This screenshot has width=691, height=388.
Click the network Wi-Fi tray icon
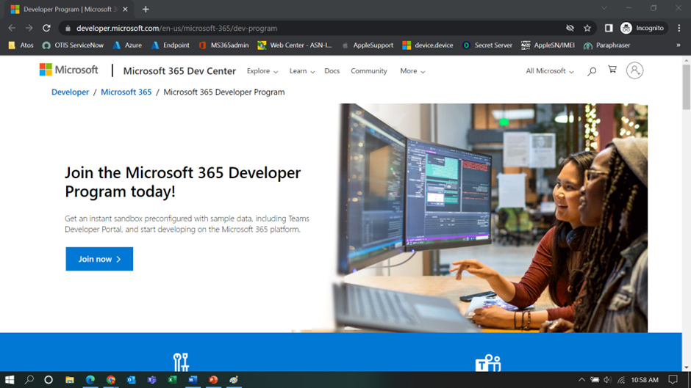point(621,380)
